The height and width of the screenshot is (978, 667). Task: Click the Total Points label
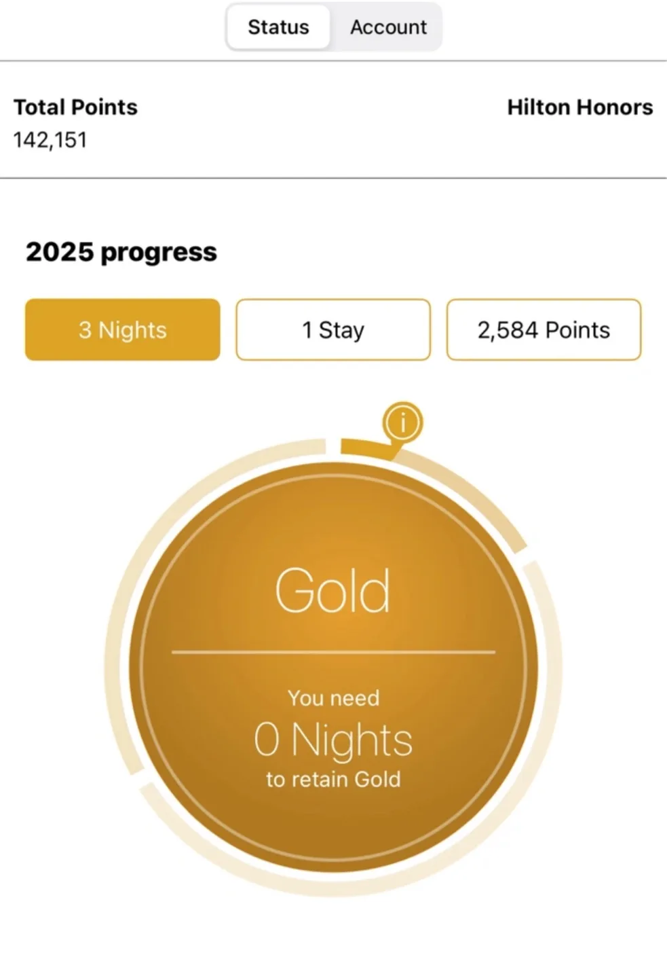[x=75, y=107]
